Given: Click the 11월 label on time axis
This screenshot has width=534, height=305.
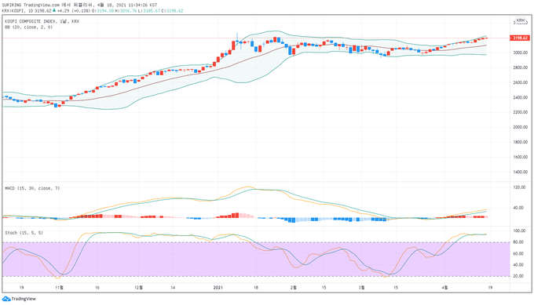Looking at the screenshot, I should pyautogui.click(x=59, y=288).
